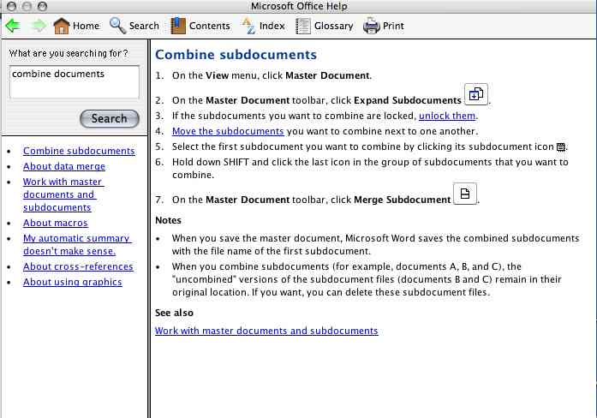Click the window close button
The width and height of the screenshot is (597, 418).
(11, 6)
